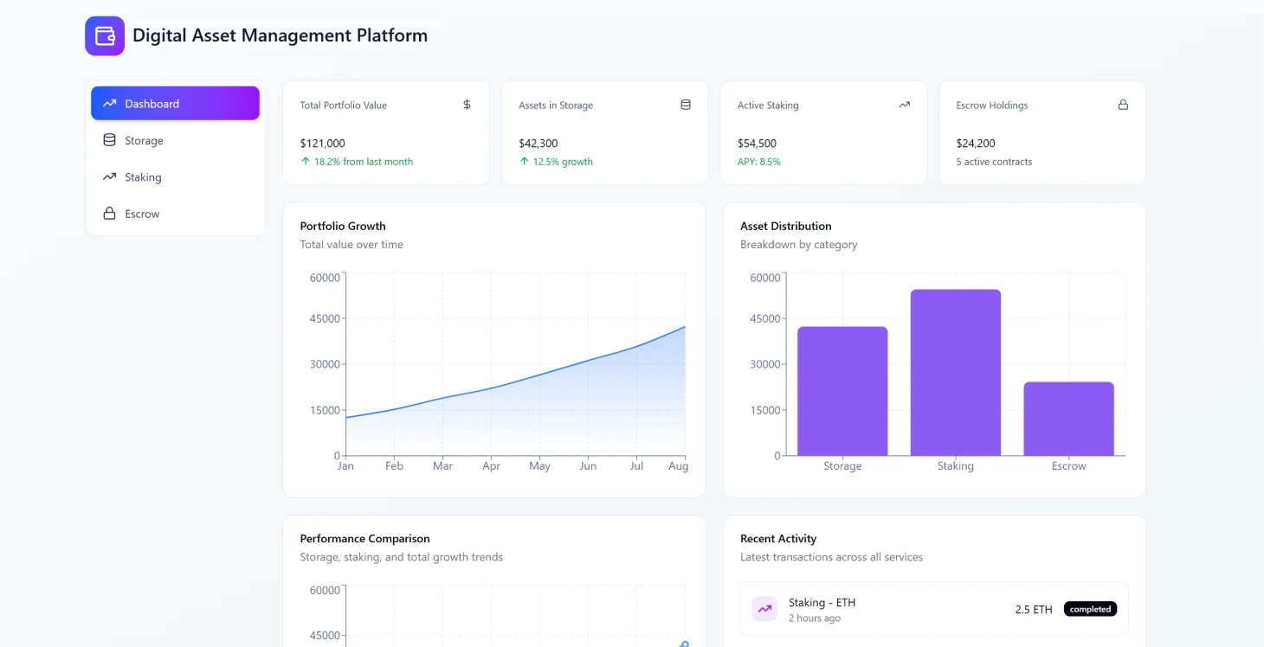The image size is (1264, 647).
Task: Click the staking icon beside Staking - ETH activity
Action: coord(764,609)
